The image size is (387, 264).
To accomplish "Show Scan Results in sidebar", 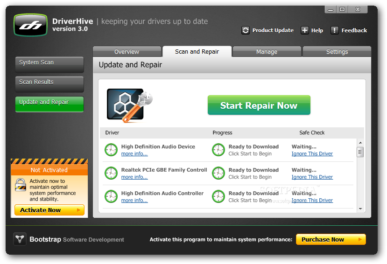I will pos(49,84).
